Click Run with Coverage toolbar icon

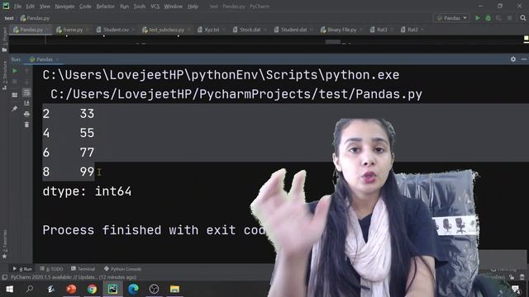click(499, 18)
